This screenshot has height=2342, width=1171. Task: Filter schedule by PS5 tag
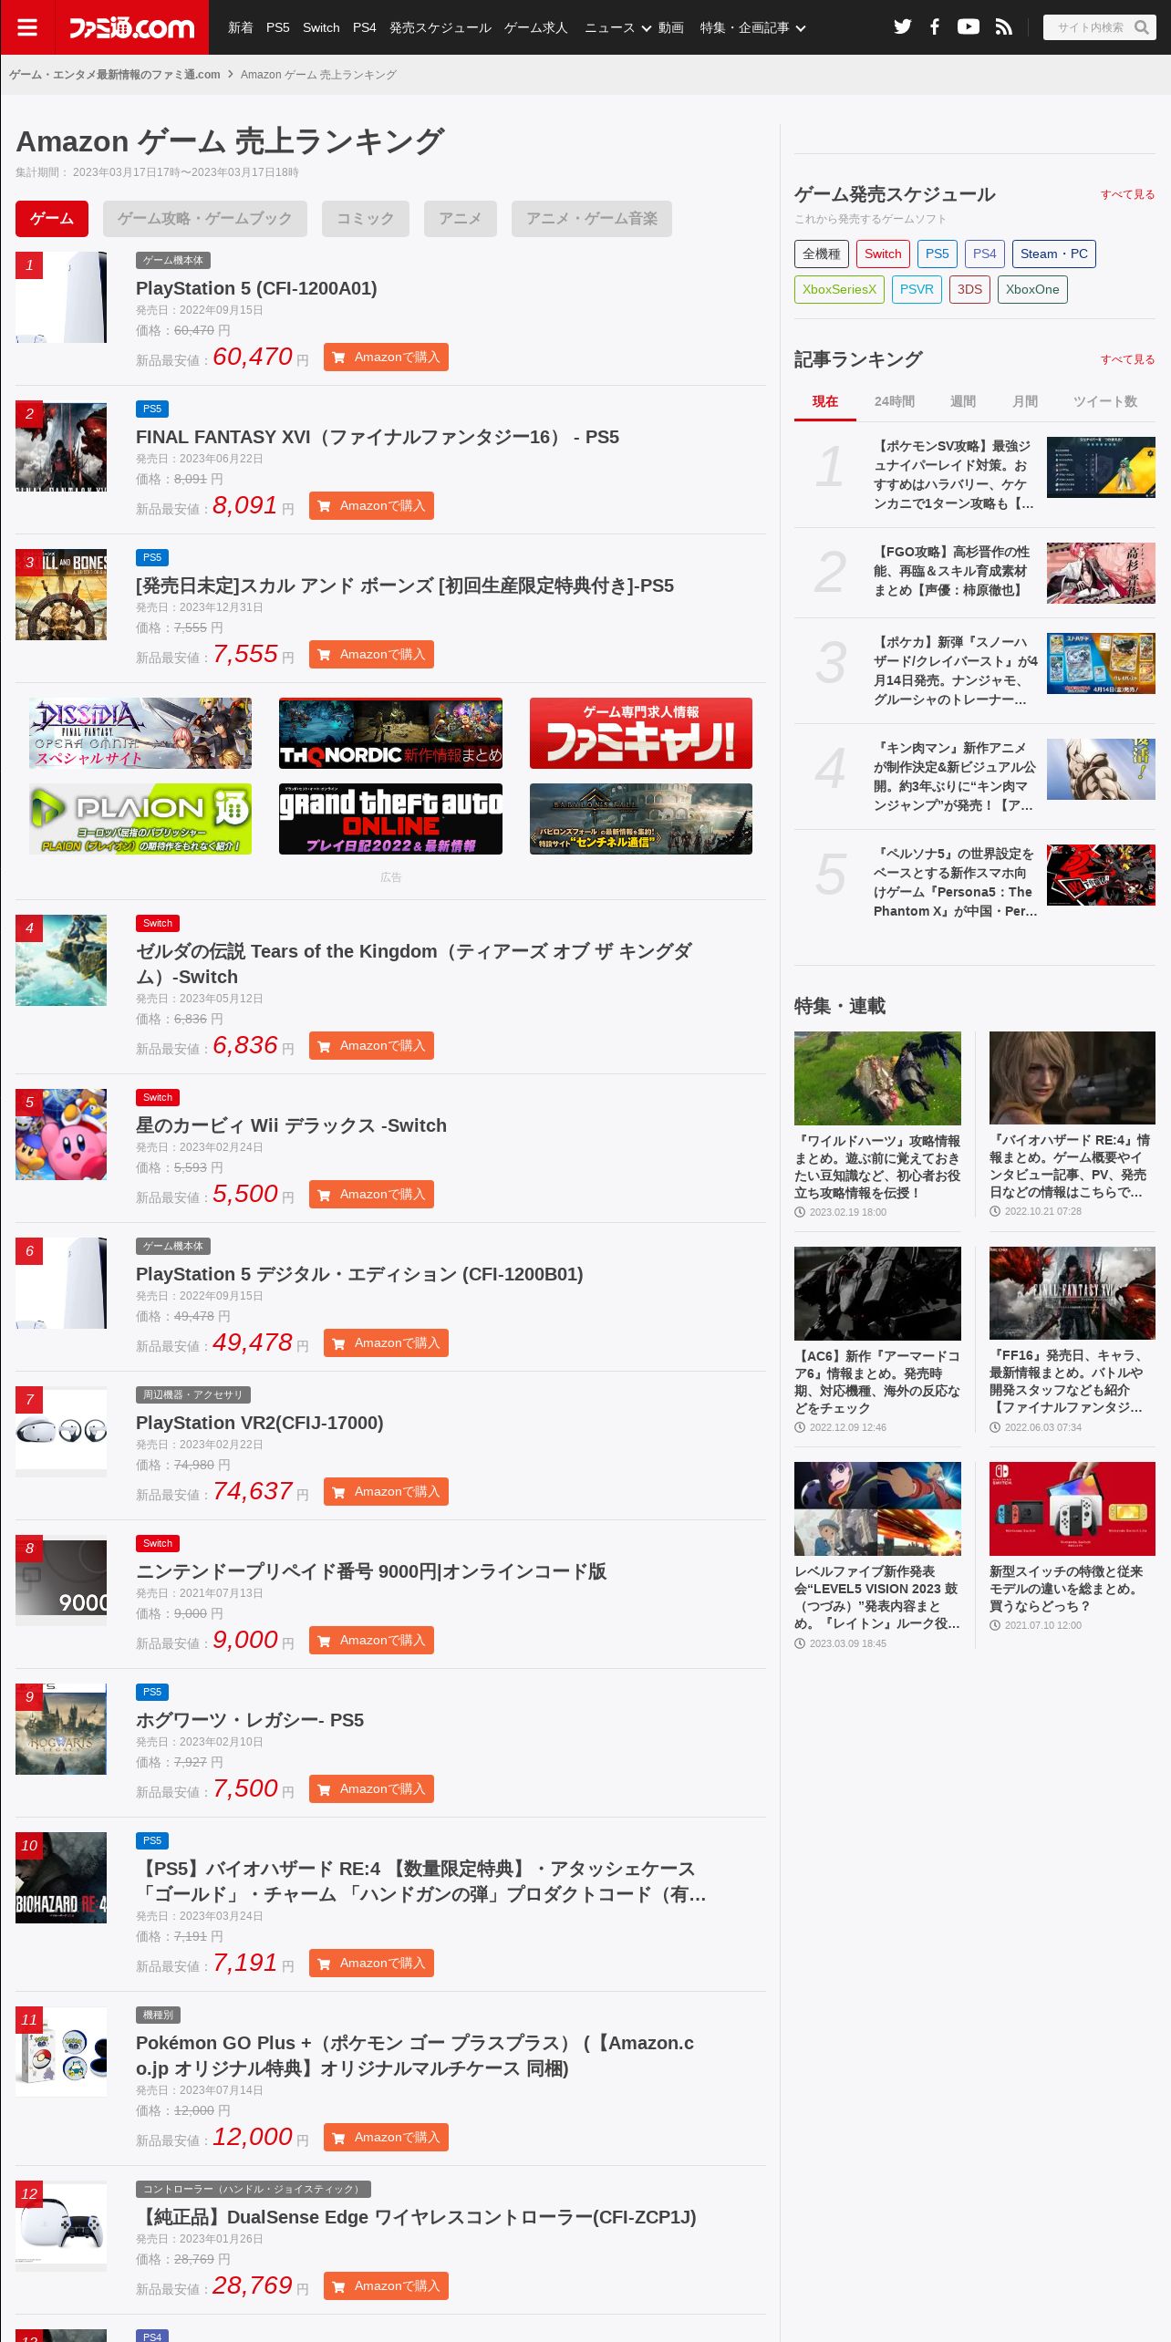pos(938,254)
